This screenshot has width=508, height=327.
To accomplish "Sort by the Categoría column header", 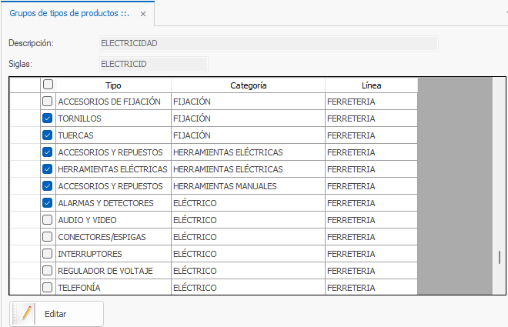I will click(x=248, y=85).
